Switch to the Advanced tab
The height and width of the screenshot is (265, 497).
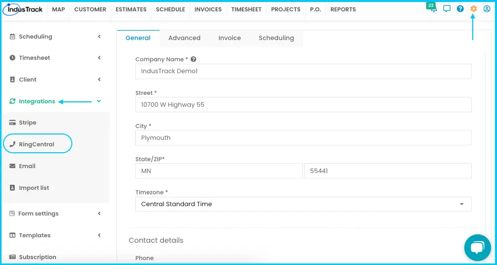point(184,38)
